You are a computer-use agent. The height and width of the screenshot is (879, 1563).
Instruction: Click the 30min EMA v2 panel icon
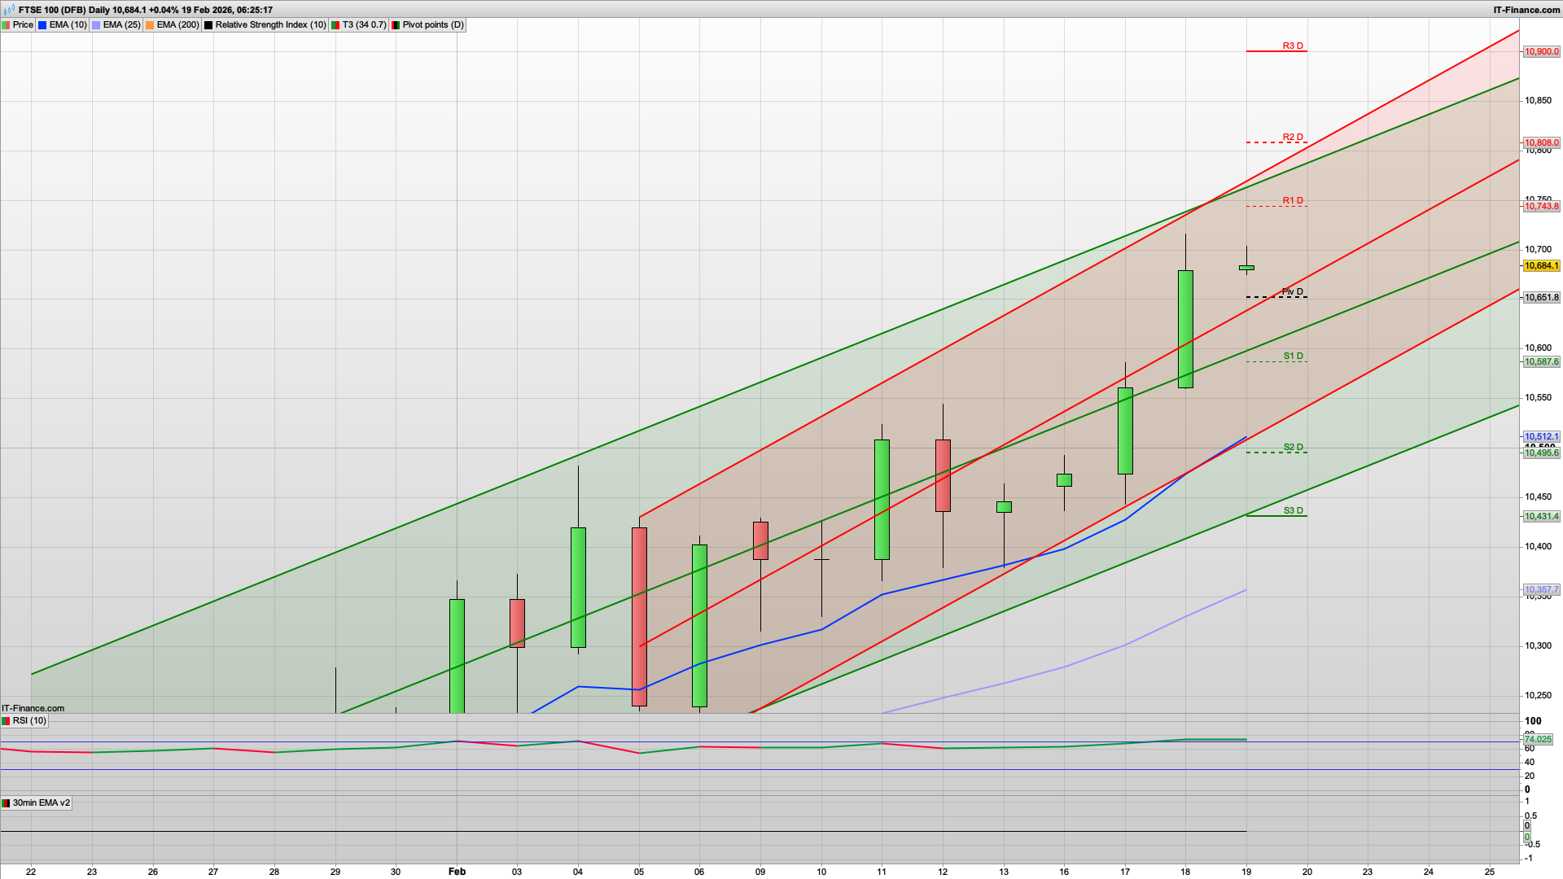coord(7,802)
